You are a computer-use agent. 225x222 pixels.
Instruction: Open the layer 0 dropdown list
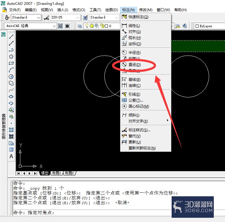[x=172, y=26]
